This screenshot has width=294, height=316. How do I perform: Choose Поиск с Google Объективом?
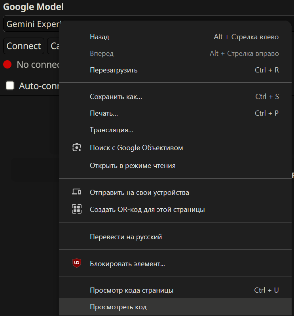pyautogui.click(x=175, y=148)
